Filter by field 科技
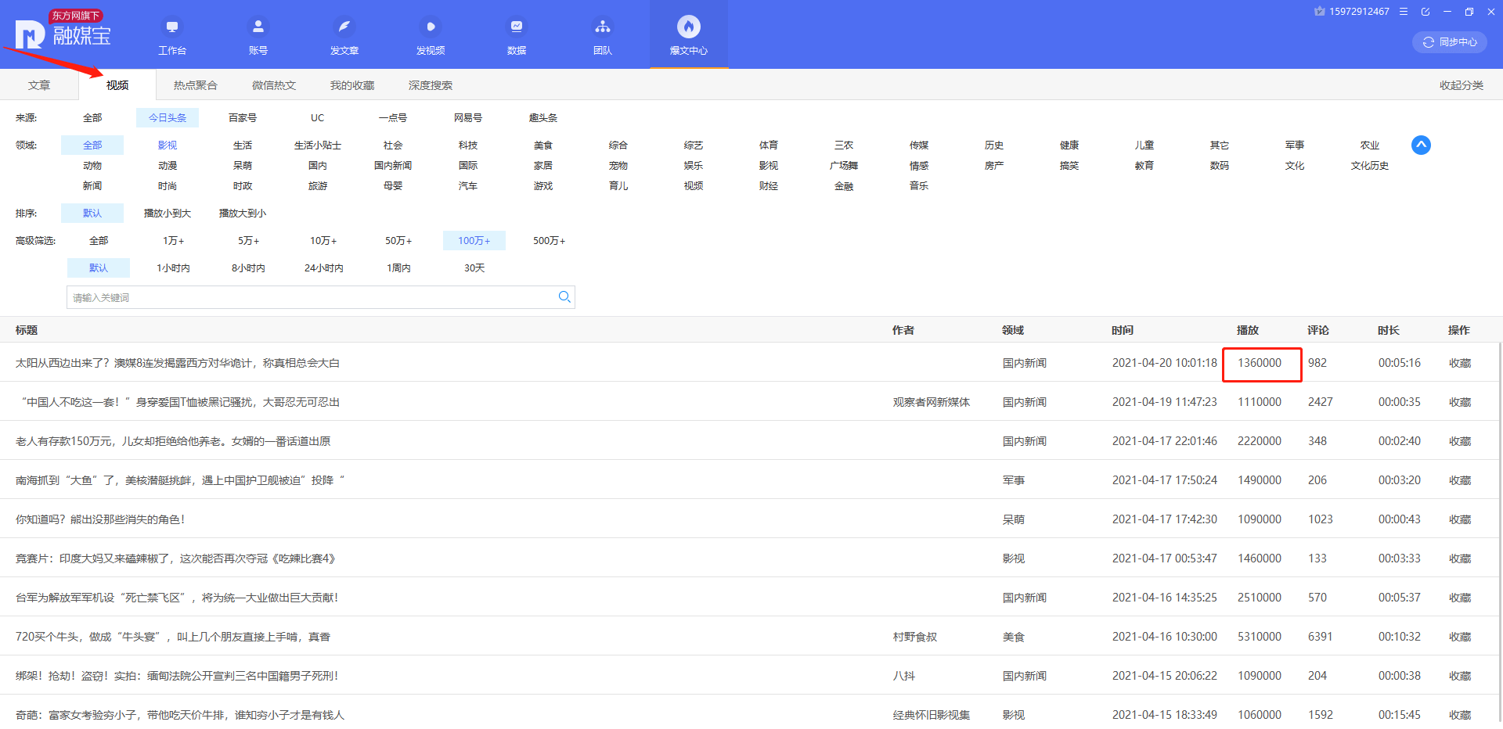 click(468, 145)
